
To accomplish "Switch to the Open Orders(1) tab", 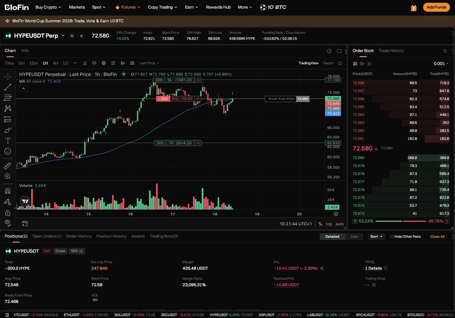I will point(47,236).
